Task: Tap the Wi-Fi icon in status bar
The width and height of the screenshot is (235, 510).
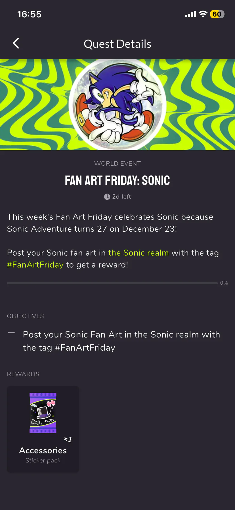Action: tap(203, 14)
